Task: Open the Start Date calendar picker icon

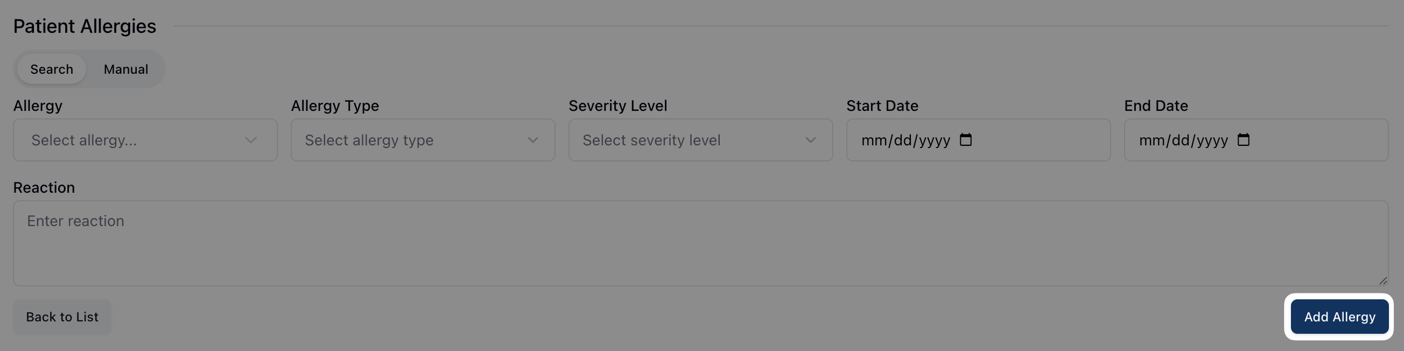Action: point(965,140)
